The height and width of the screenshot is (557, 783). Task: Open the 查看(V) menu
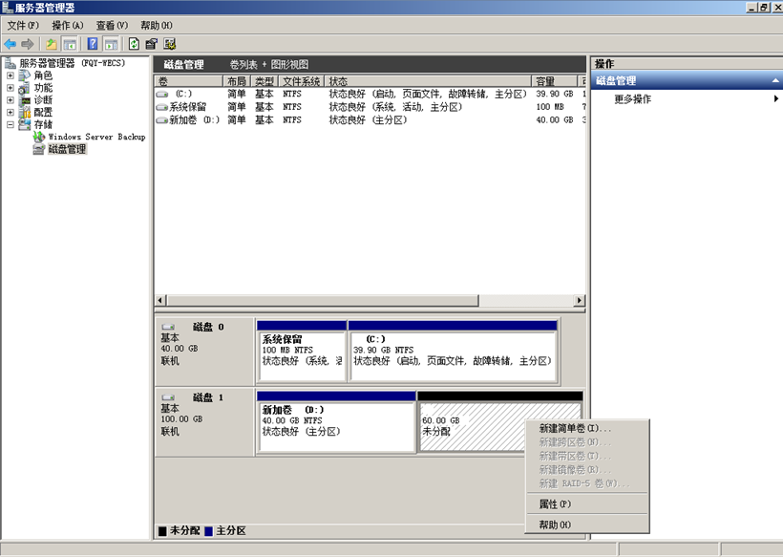pos(112,25)
